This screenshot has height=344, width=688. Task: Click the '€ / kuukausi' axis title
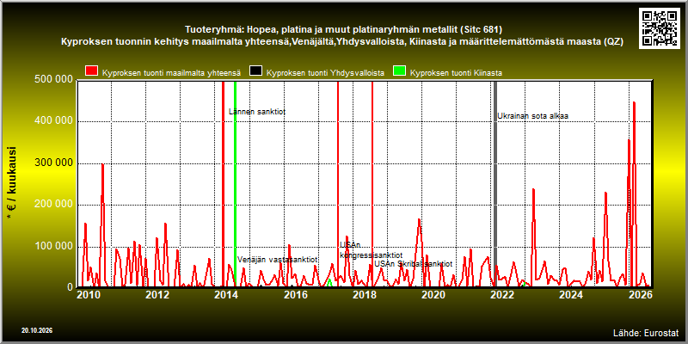coord(11,183)
